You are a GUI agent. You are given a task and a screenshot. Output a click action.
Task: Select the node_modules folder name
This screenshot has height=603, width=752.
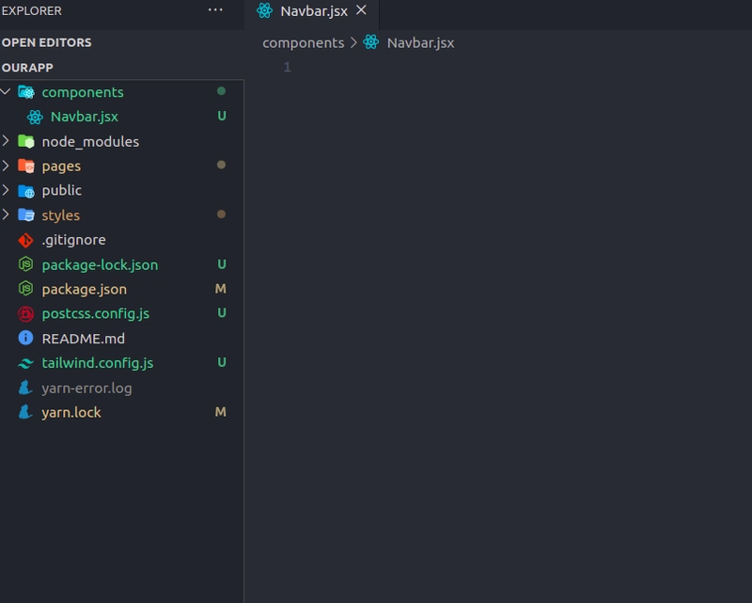point(90,142)
